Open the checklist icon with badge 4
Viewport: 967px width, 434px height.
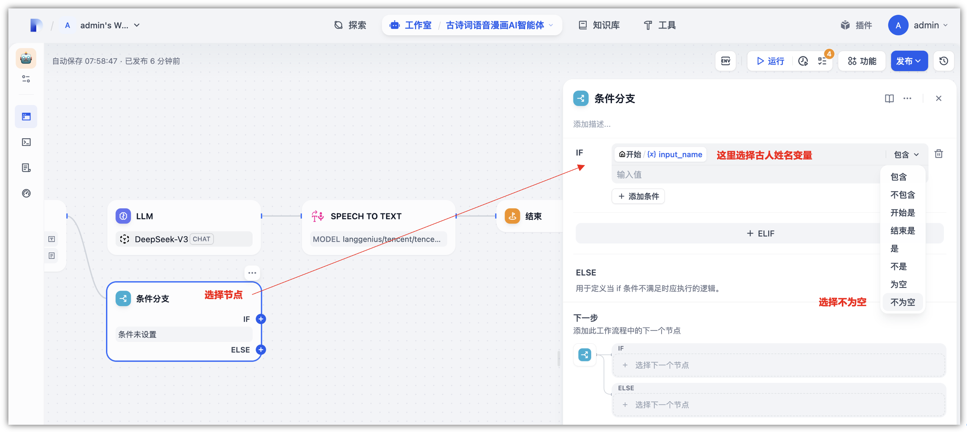pos(823,61)
